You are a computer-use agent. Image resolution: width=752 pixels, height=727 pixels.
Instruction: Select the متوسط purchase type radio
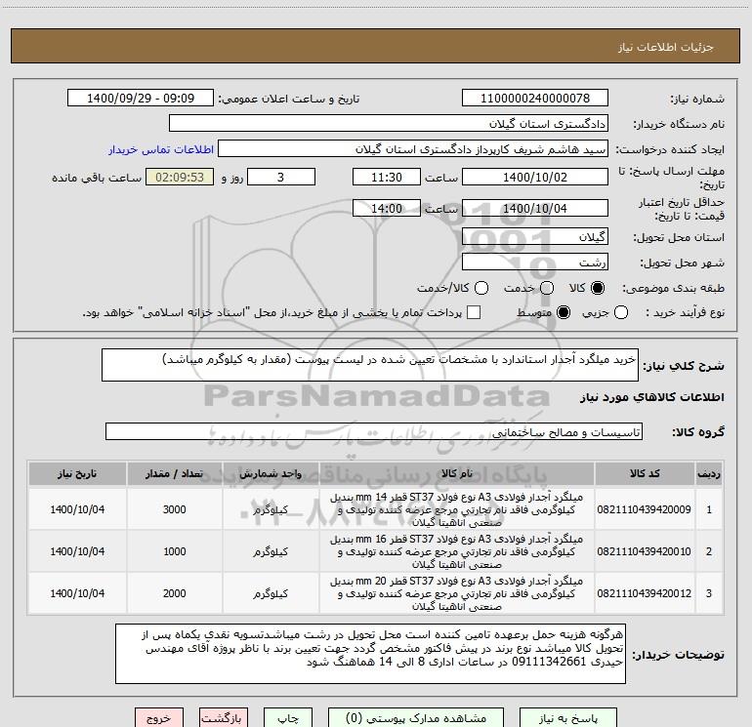pyautogui.click(x=564, y=312)
